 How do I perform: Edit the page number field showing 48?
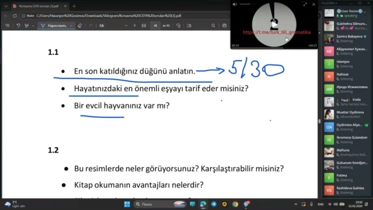point(155,26)
